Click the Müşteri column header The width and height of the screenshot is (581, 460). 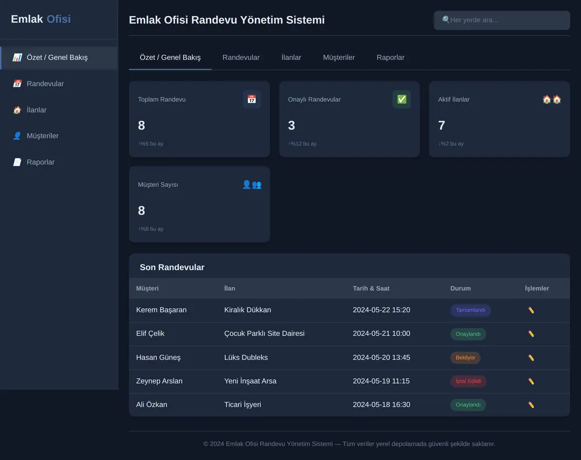(x=147, y=288)
